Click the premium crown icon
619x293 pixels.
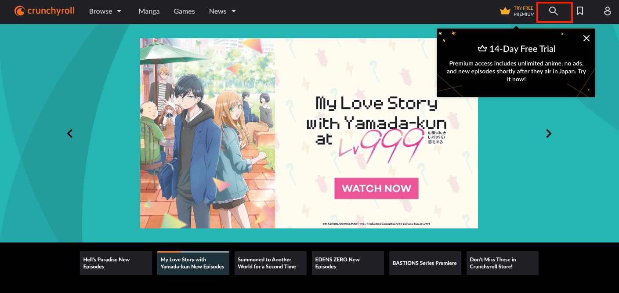[505, 11]
